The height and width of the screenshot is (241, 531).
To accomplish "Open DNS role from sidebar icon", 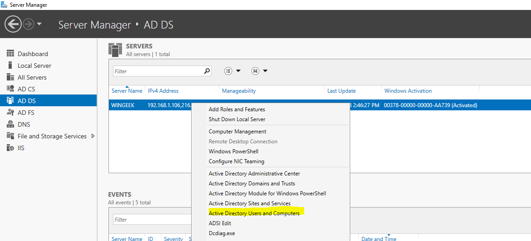I will (10, 124).
